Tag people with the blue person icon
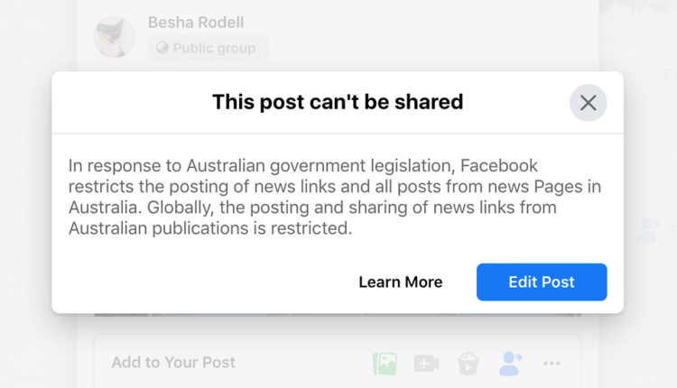The height and width of the screenshot is (388, 677). click(x=510, y=364)
